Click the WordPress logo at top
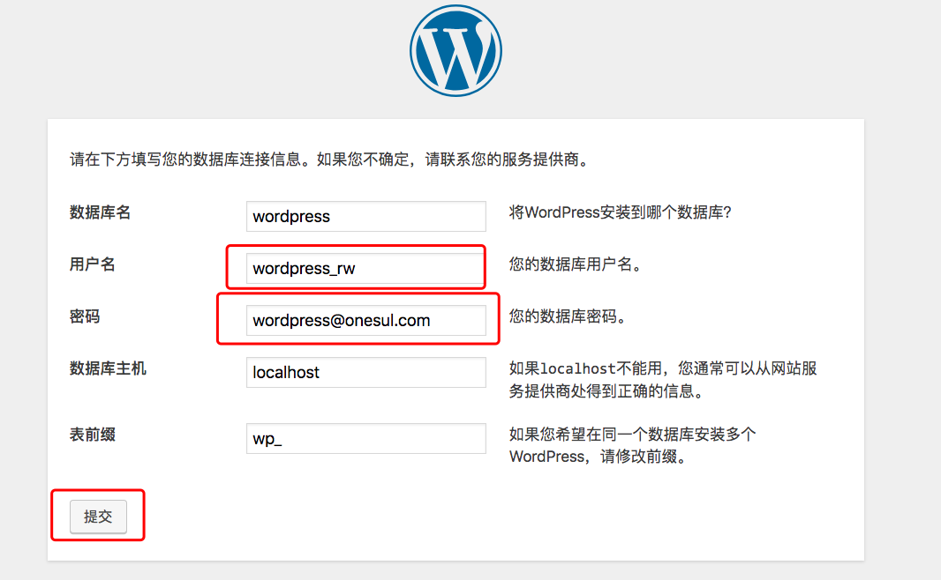This screenshot has width=941, height=580. [x=456, y=51]
